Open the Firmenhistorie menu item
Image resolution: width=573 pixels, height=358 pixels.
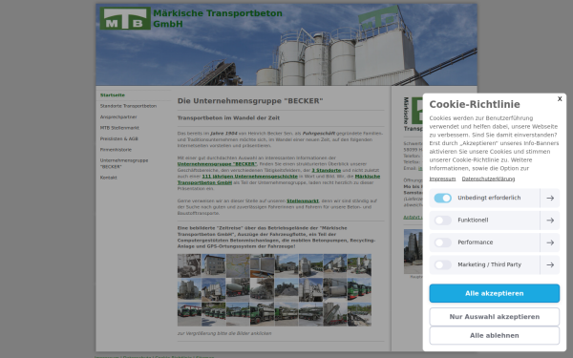point(116,150)
